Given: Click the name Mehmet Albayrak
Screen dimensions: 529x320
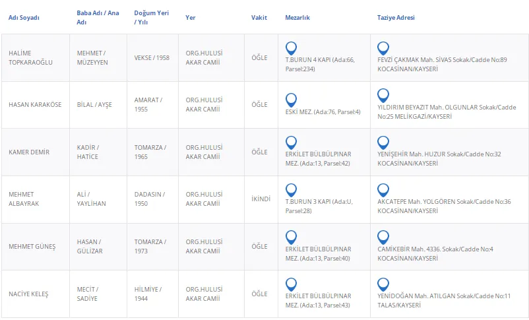Looking at the screenshot, I should (24, 199).
